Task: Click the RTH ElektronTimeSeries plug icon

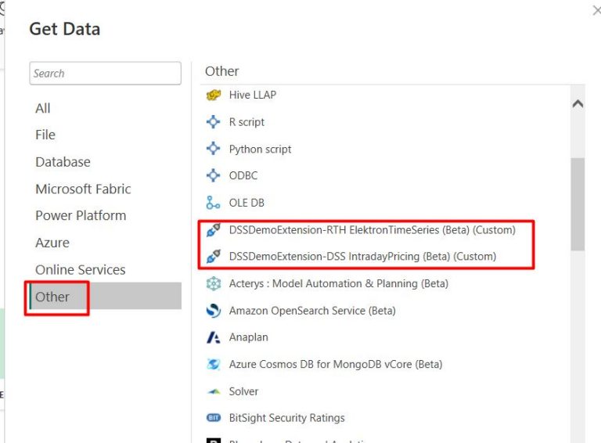Action: (x=213, y=229)
